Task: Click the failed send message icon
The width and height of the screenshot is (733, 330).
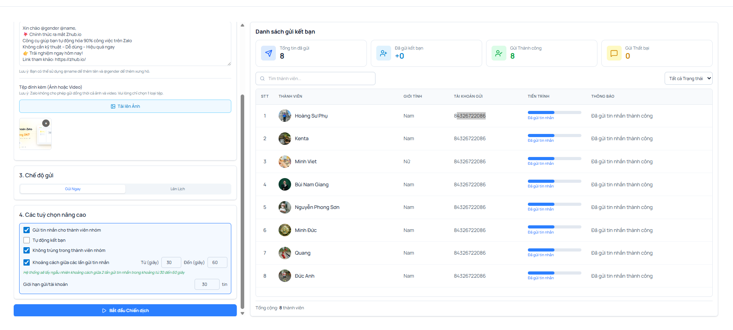Action: pos(614,53)
